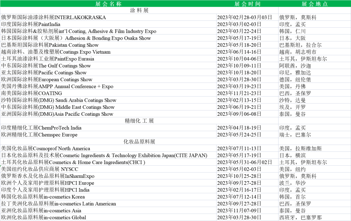Screen dimensions: 351x221
Task: Click the date 2023年05月31-06月02日
Action: tap(244, 162)
